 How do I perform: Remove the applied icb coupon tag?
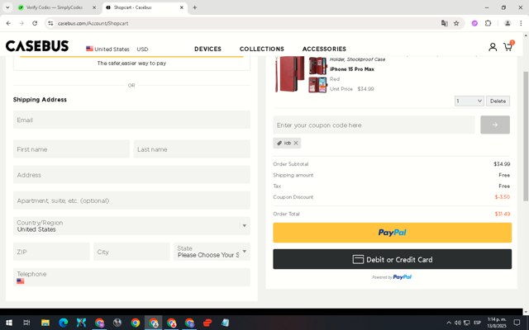(296, 143)
